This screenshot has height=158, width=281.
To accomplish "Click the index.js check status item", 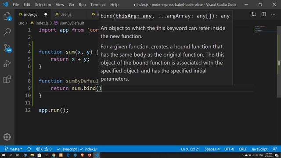I will coord(89,149).
